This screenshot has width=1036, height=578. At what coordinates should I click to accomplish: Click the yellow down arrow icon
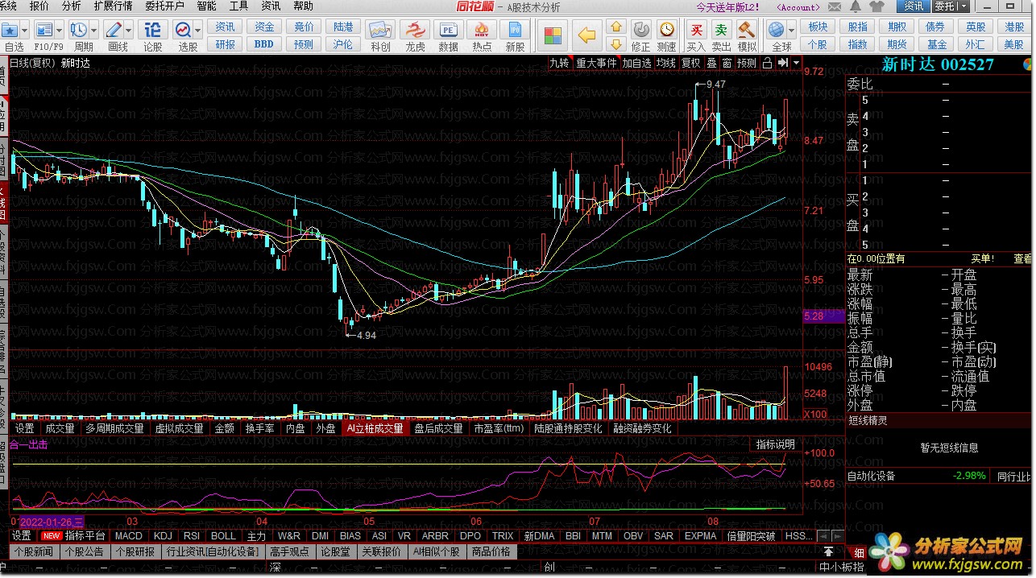616,44
